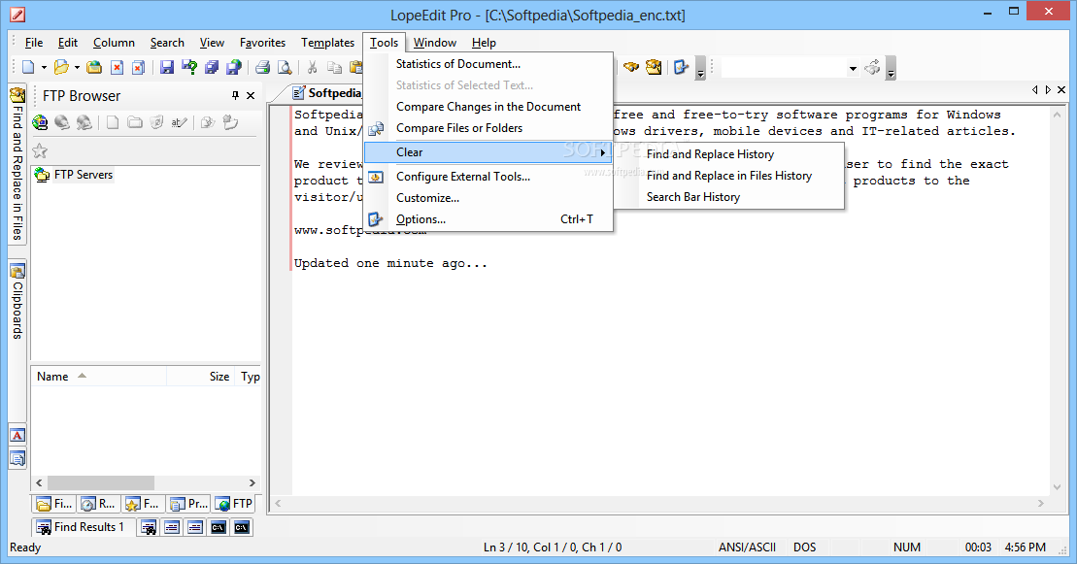Image resolution: width=1077 pixels, height=564 pixels.
Task: Click the side panel icon below the A icon
Action: (17, 458)
